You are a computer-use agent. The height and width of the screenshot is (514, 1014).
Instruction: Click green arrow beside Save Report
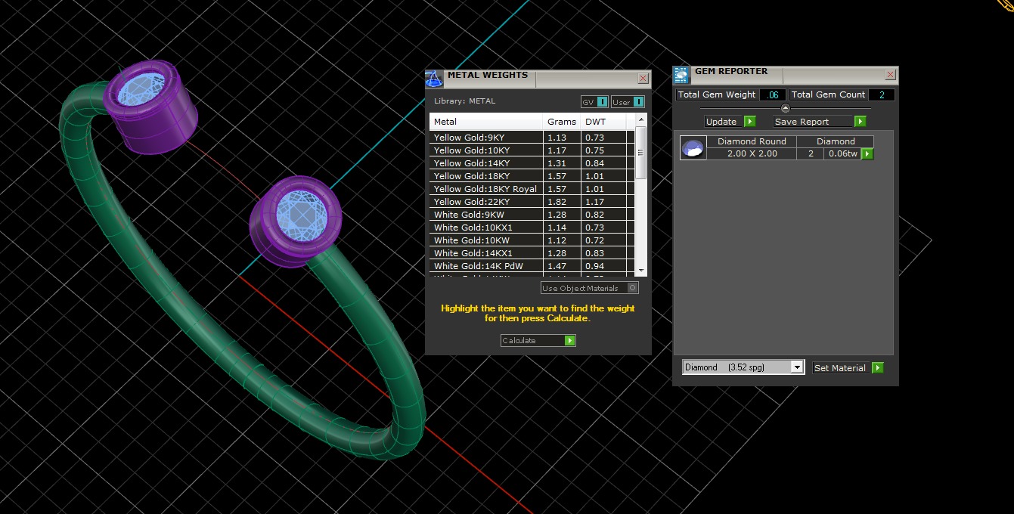click(x=860, y=122)
